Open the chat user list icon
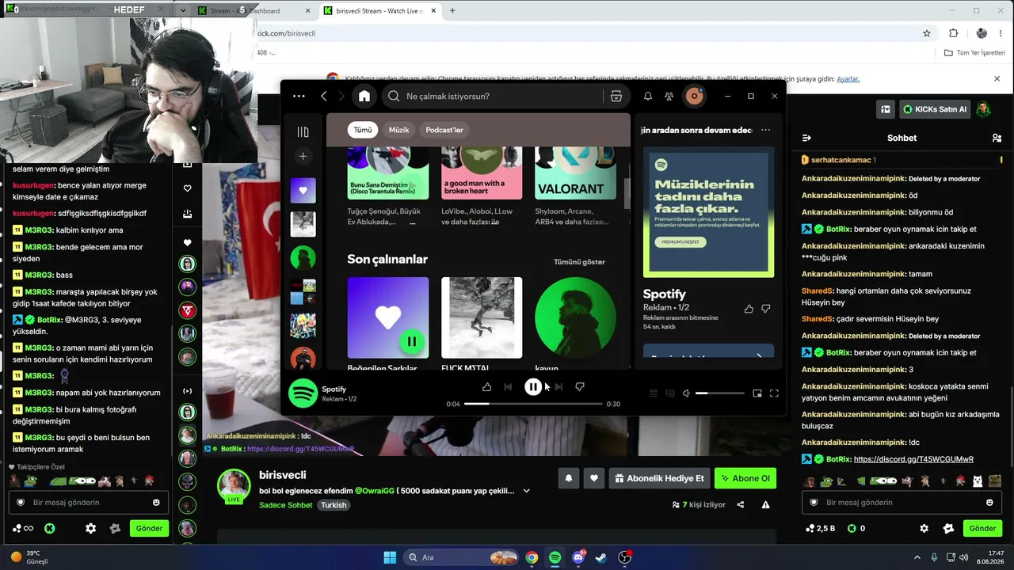 997,138
